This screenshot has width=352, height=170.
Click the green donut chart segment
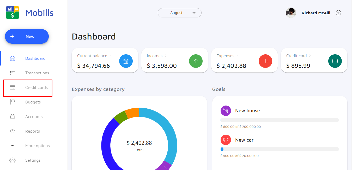pyautogui.click(x=122, y=117)
